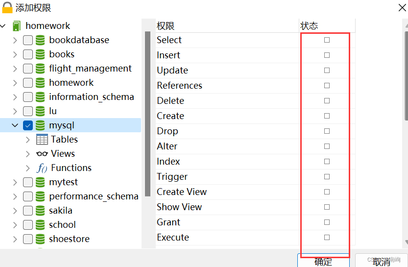
Task: Enable the Alter privilege checkbox
Action: coord(327,146)
